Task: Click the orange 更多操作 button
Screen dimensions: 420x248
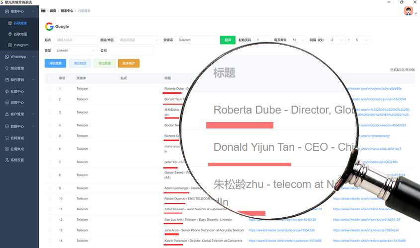Action: coord(129,63)
